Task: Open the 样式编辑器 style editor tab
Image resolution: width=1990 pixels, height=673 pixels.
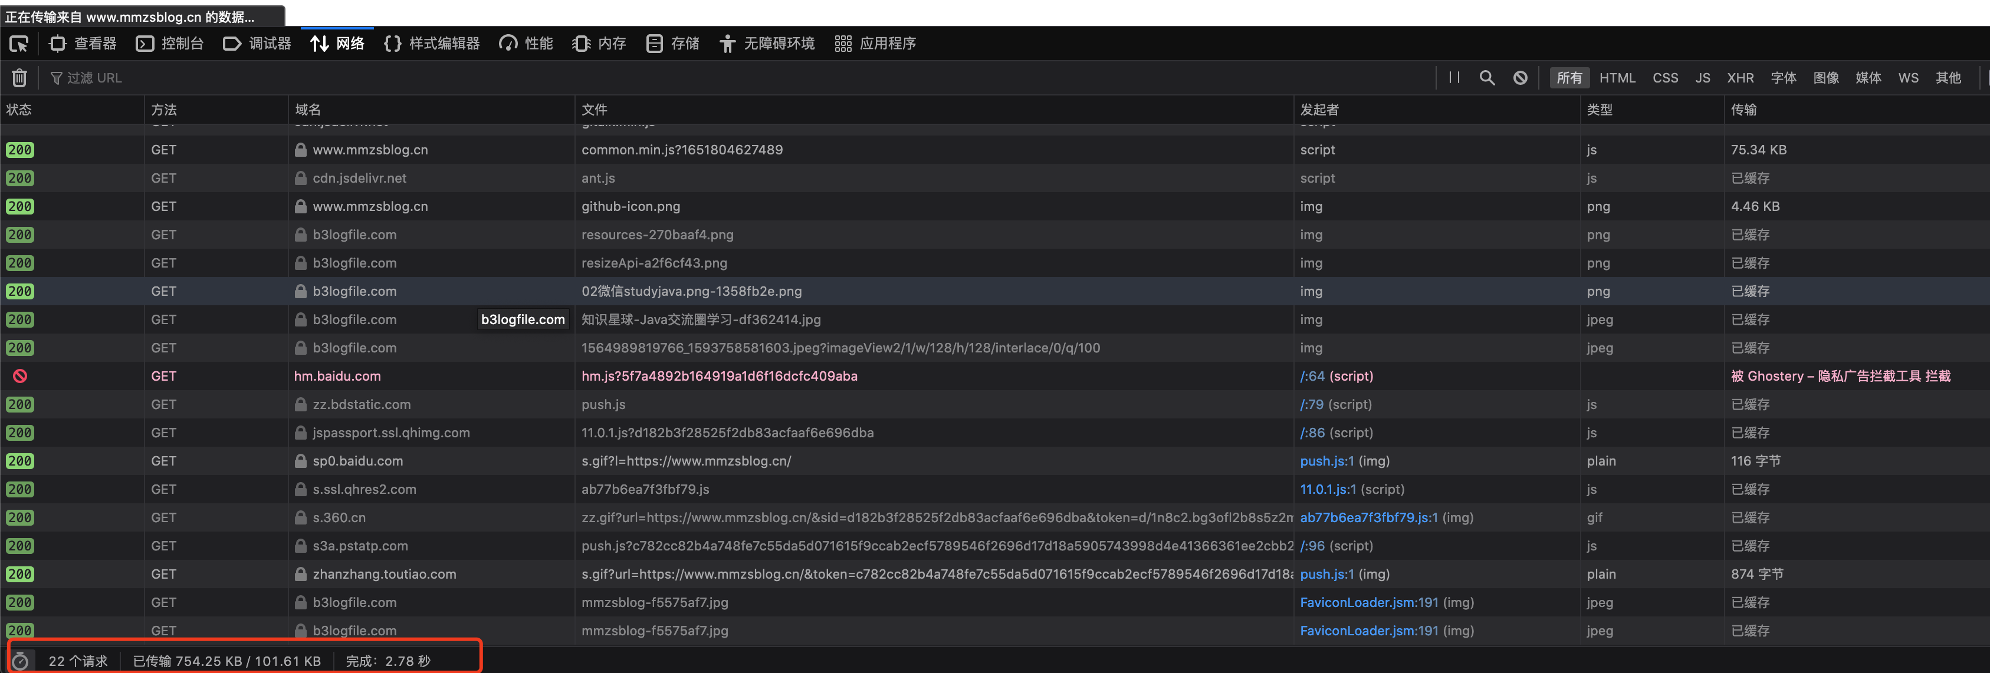Action: [x=432, y=44]
